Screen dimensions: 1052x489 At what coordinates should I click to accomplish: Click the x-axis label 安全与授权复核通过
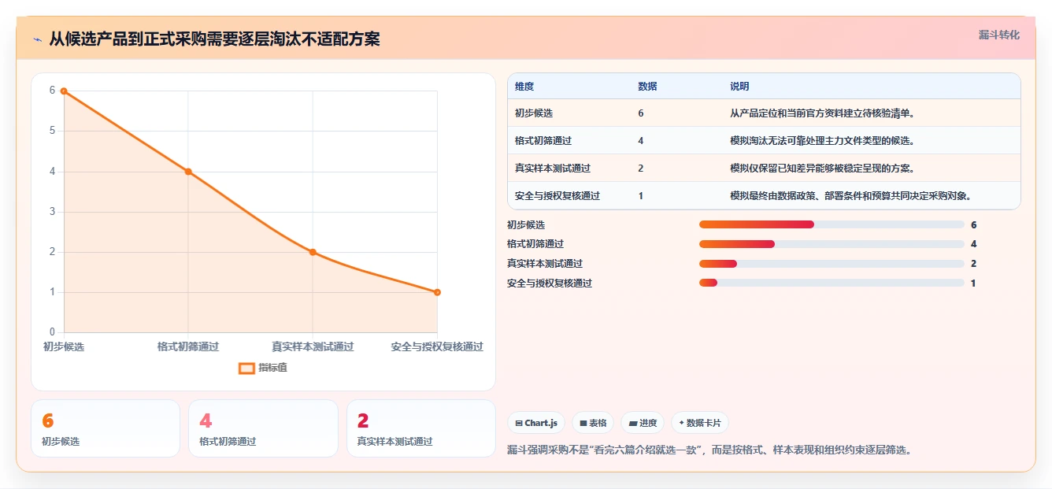coord(437,346)
